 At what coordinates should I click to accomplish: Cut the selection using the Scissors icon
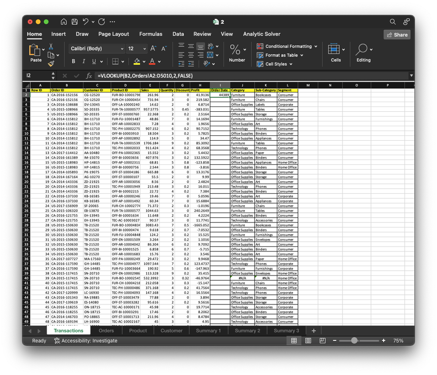pyautogui.click(x=51, y=47)
